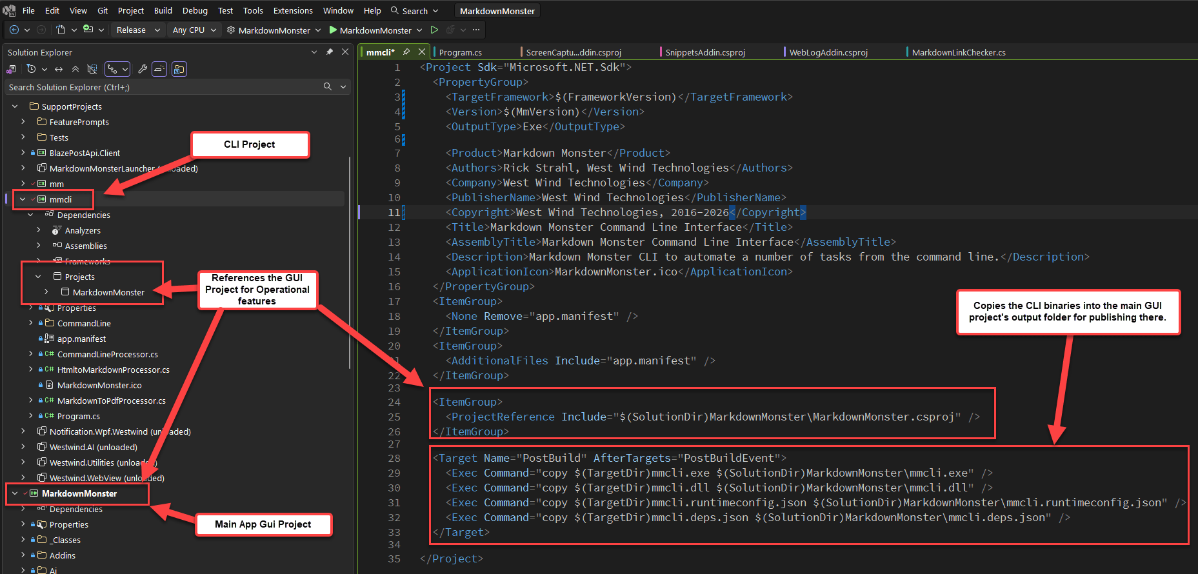This screenshot has width=1198, height=574.
Task: Open the Git menu
Action: point(103,10)
